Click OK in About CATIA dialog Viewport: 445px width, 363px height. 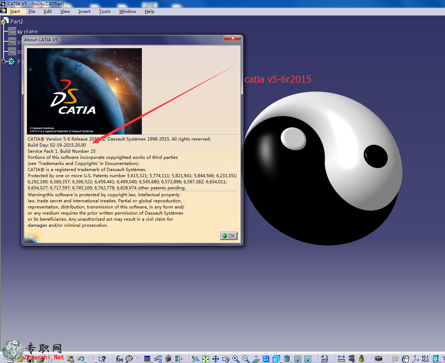point(229,236)
